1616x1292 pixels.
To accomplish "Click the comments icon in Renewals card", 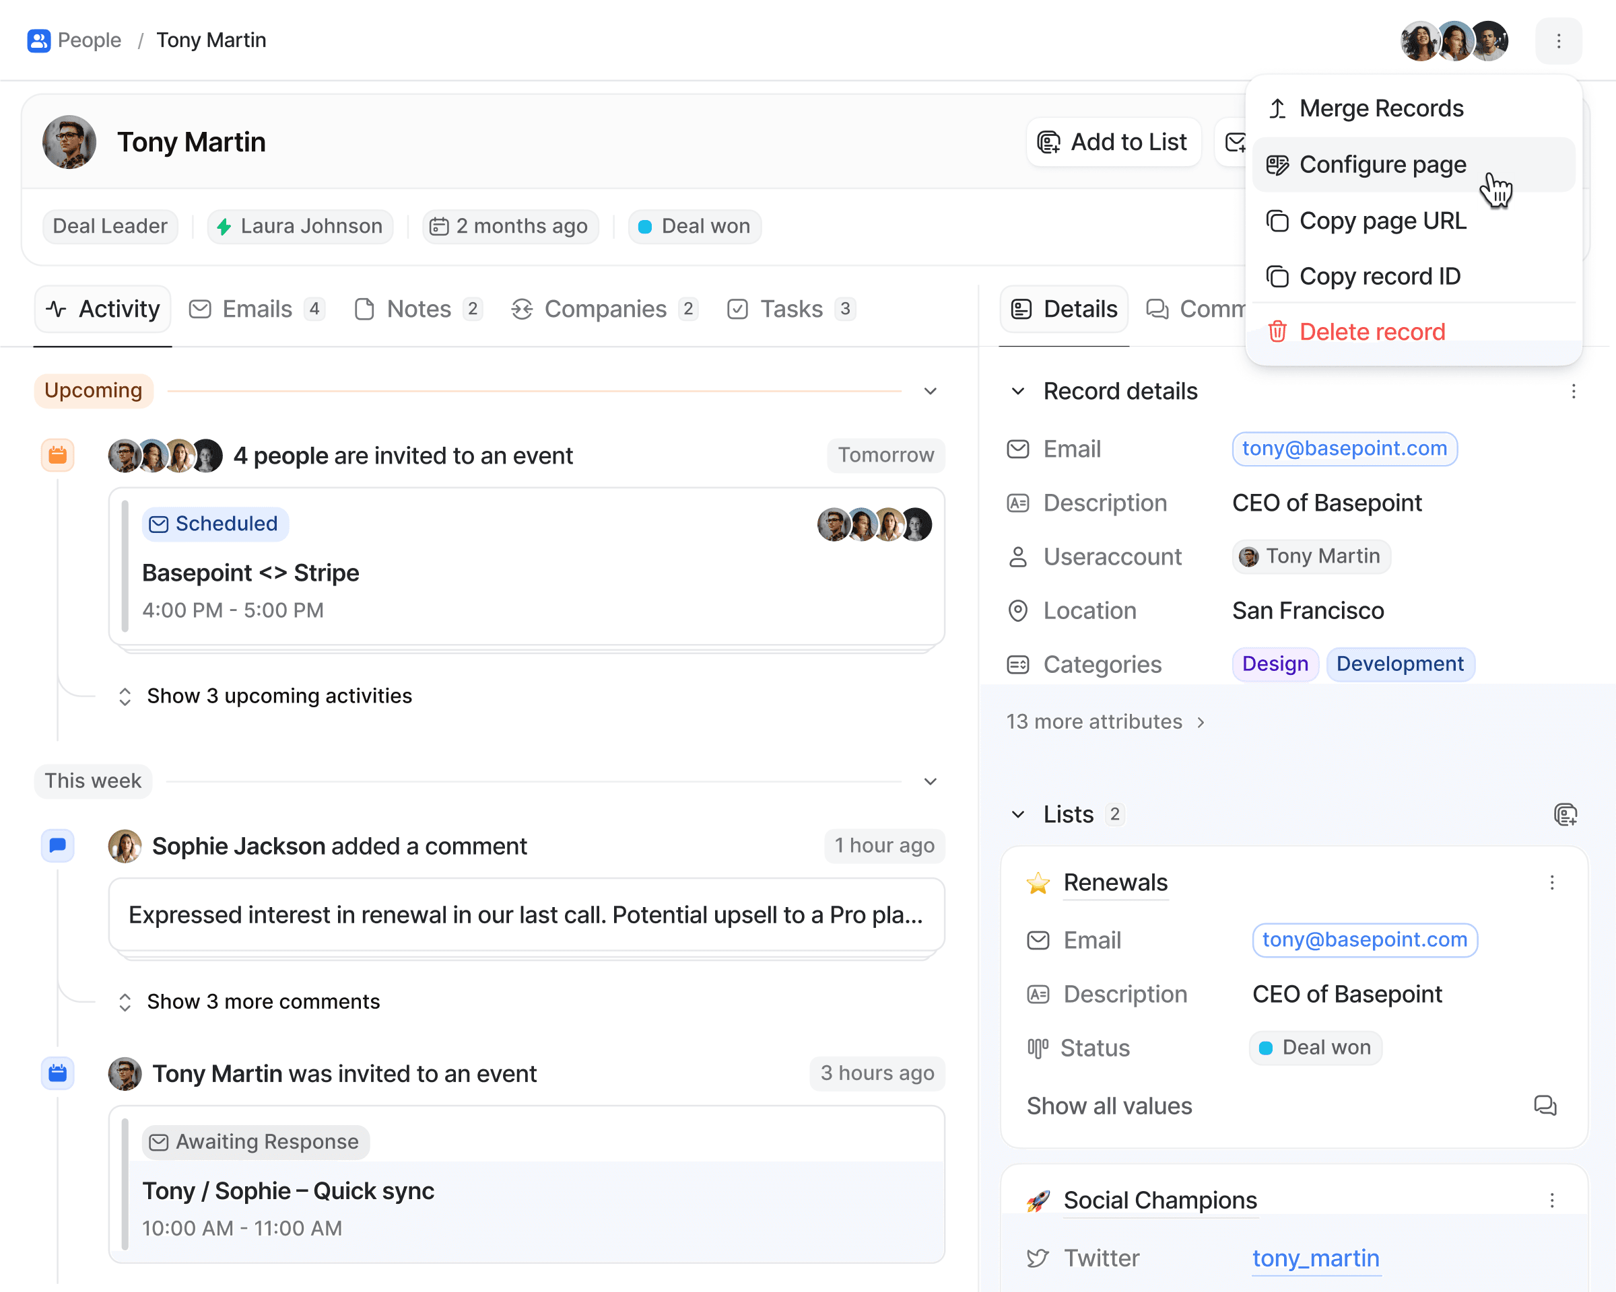I will (x=1544, y=1106).
